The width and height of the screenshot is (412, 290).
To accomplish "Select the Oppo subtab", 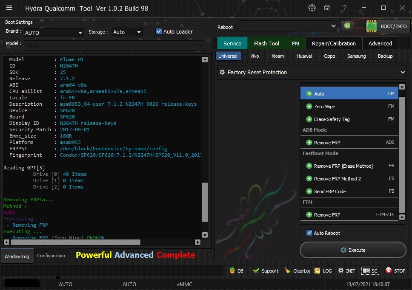I will pos(329,56).
